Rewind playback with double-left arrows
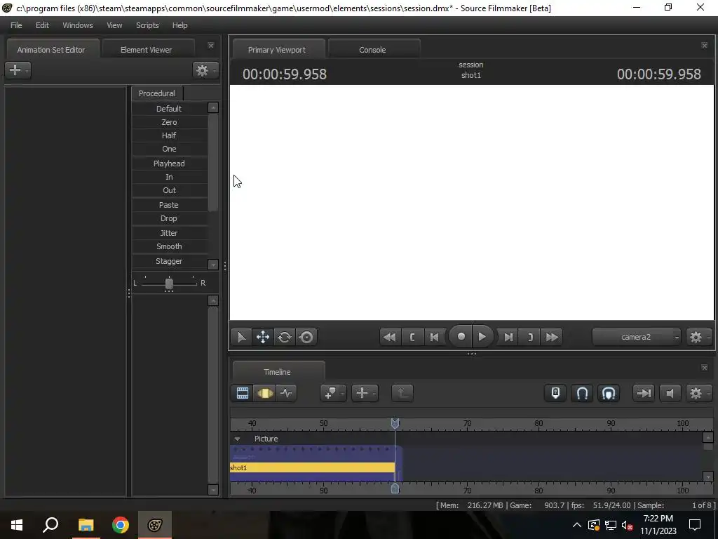The height and width of the screenshot is (539, 718). point(390,338)
